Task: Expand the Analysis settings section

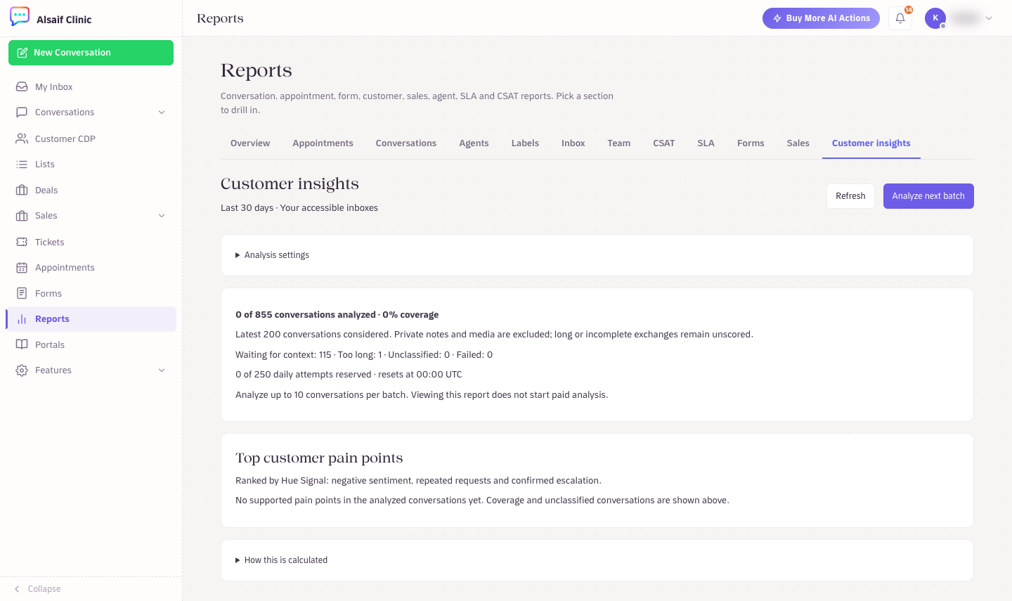Action: (597, 255)
